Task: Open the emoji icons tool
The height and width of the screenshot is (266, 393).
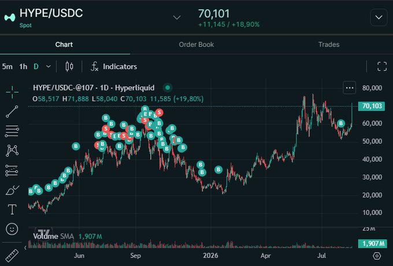Action: (12, 229)
